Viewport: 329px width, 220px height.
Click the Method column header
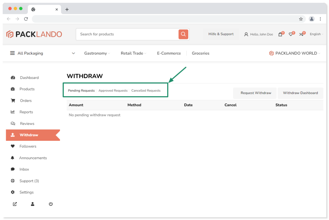[x=134, y=105]
